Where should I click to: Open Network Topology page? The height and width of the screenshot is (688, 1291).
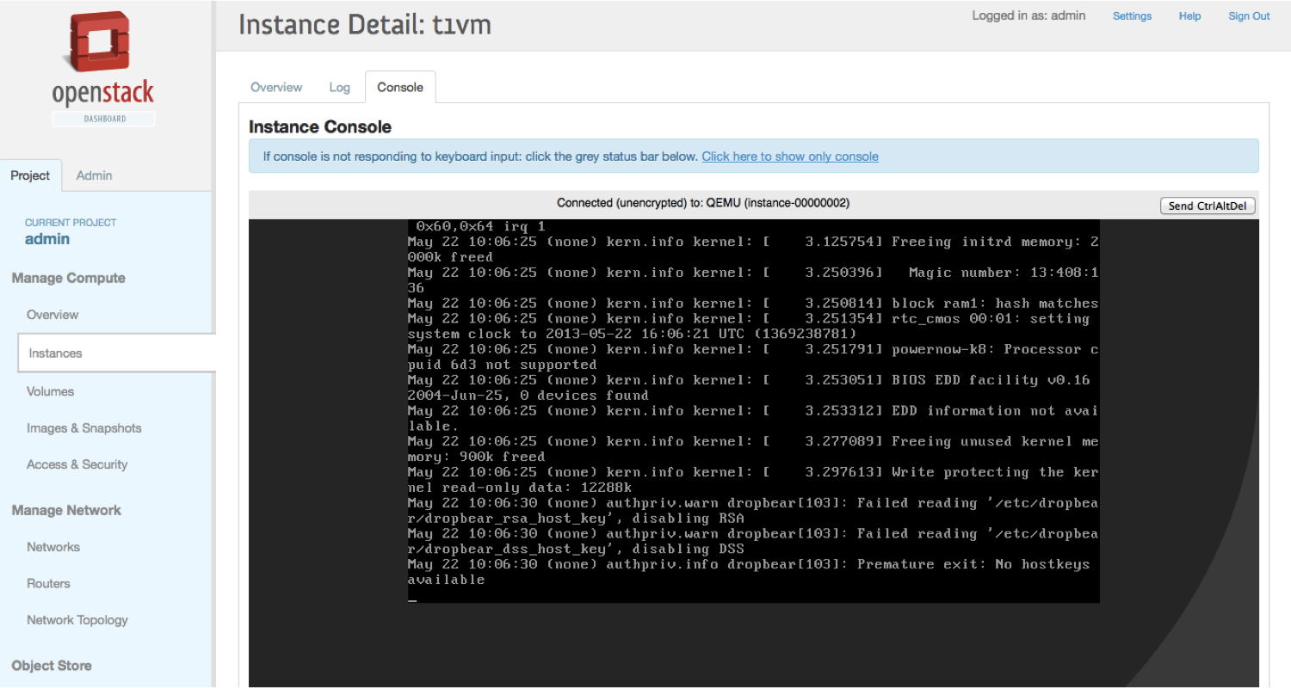[x=77, y=620]
